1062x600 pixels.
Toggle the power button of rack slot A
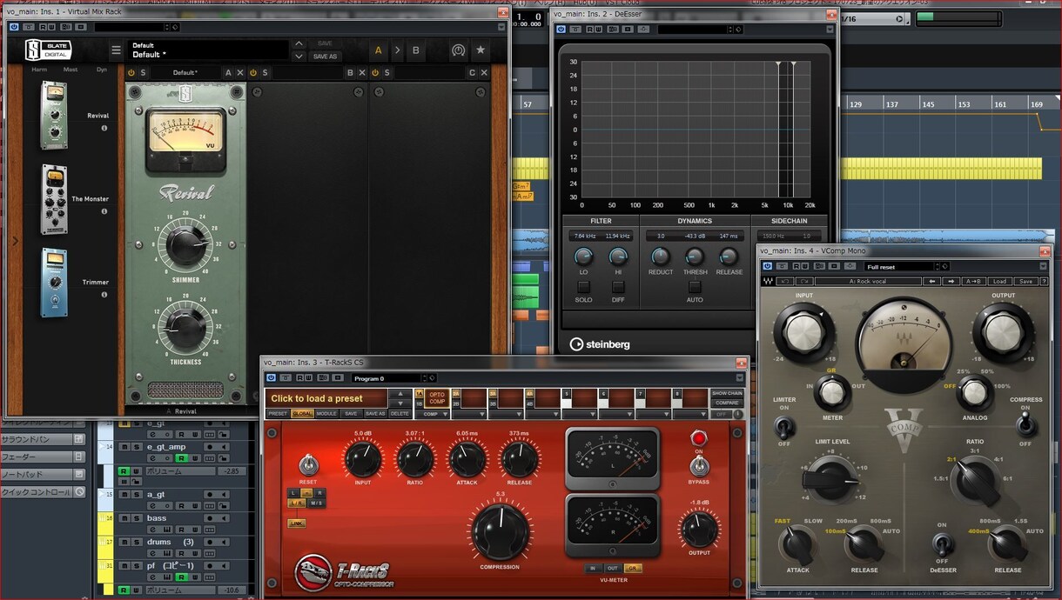point(131,72)
